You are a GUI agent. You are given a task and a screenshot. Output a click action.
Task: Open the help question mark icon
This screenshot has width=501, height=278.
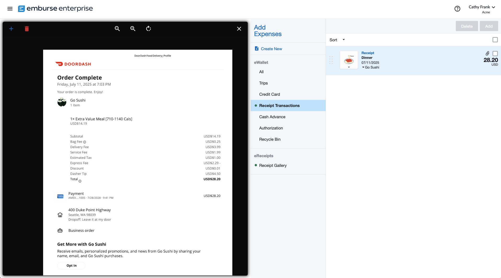coord(457,9)
